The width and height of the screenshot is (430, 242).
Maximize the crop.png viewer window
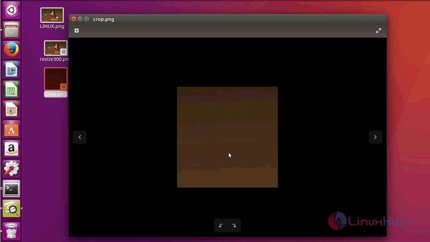click(x=86, y=19)
